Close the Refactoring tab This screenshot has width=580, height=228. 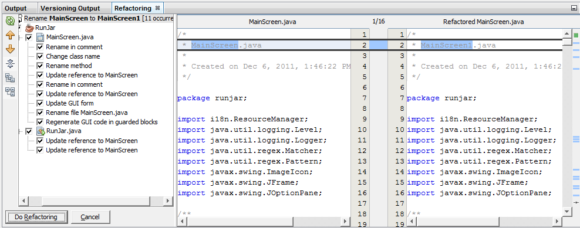(157, 8)
